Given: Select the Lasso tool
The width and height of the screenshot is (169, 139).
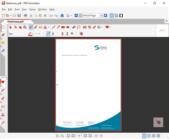Looking at the screenshot, I should tap(78, 27).
